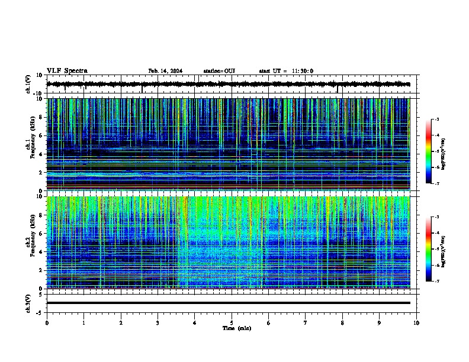Click the time axis tick label 0

(x=47, y=323)
